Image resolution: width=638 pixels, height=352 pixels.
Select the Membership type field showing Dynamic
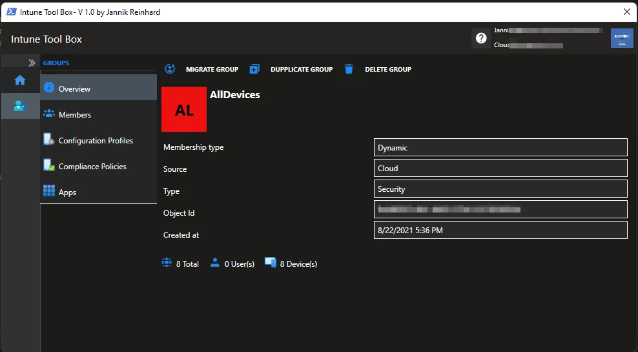click(x=500, y=147)
